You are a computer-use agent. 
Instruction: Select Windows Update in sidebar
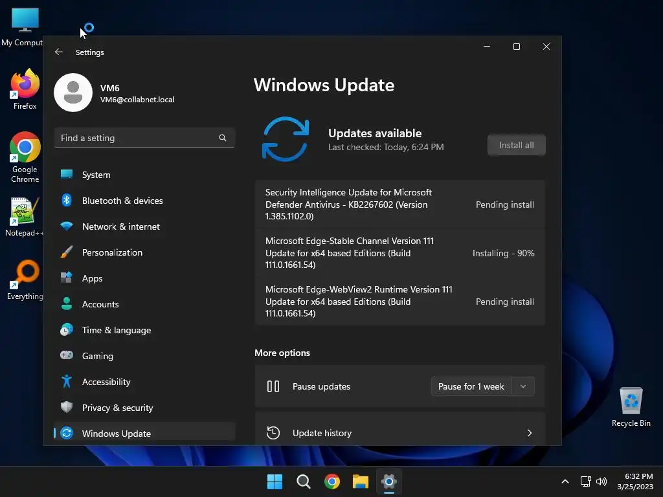pyautogui.click(x=144, y=433)
